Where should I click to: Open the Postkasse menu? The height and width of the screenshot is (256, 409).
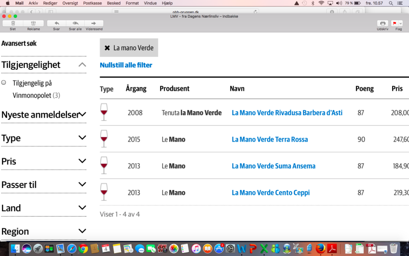pyautogui.click(x=92, y=3)
